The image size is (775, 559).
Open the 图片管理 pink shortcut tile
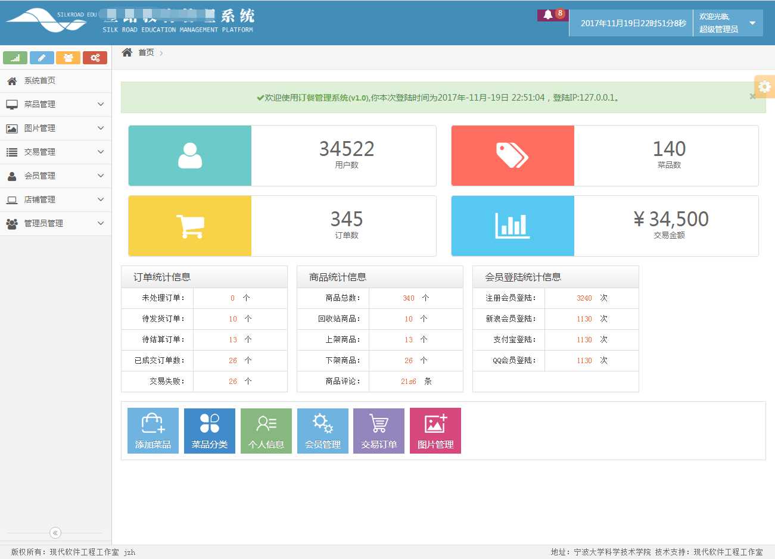point(435,430)
